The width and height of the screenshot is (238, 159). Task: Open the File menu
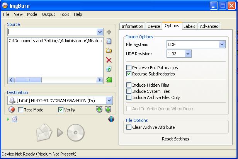click(6, 14)
